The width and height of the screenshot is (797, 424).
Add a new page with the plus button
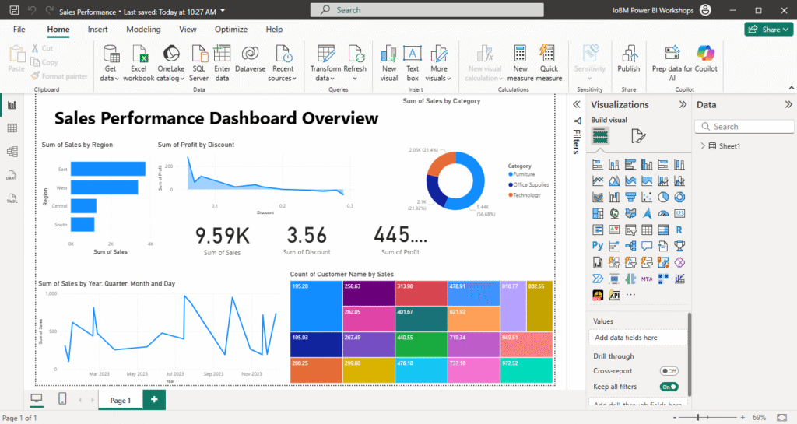point(154,399)
